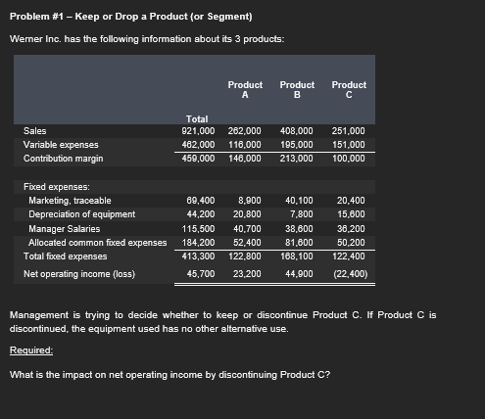Click Product B total fixed expenses 168,100

point(297,256)
